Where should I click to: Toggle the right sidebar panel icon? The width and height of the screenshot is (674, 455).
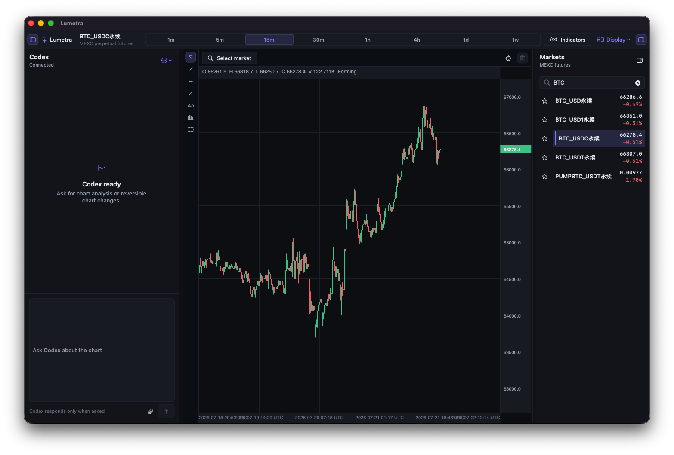click(x=641, y=40)
